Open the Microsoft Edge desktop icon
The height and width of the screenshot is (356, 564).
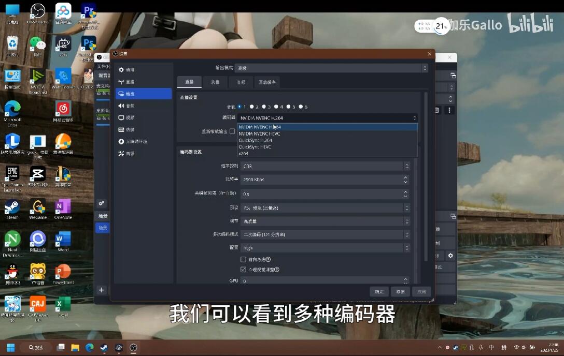point(12,114)
